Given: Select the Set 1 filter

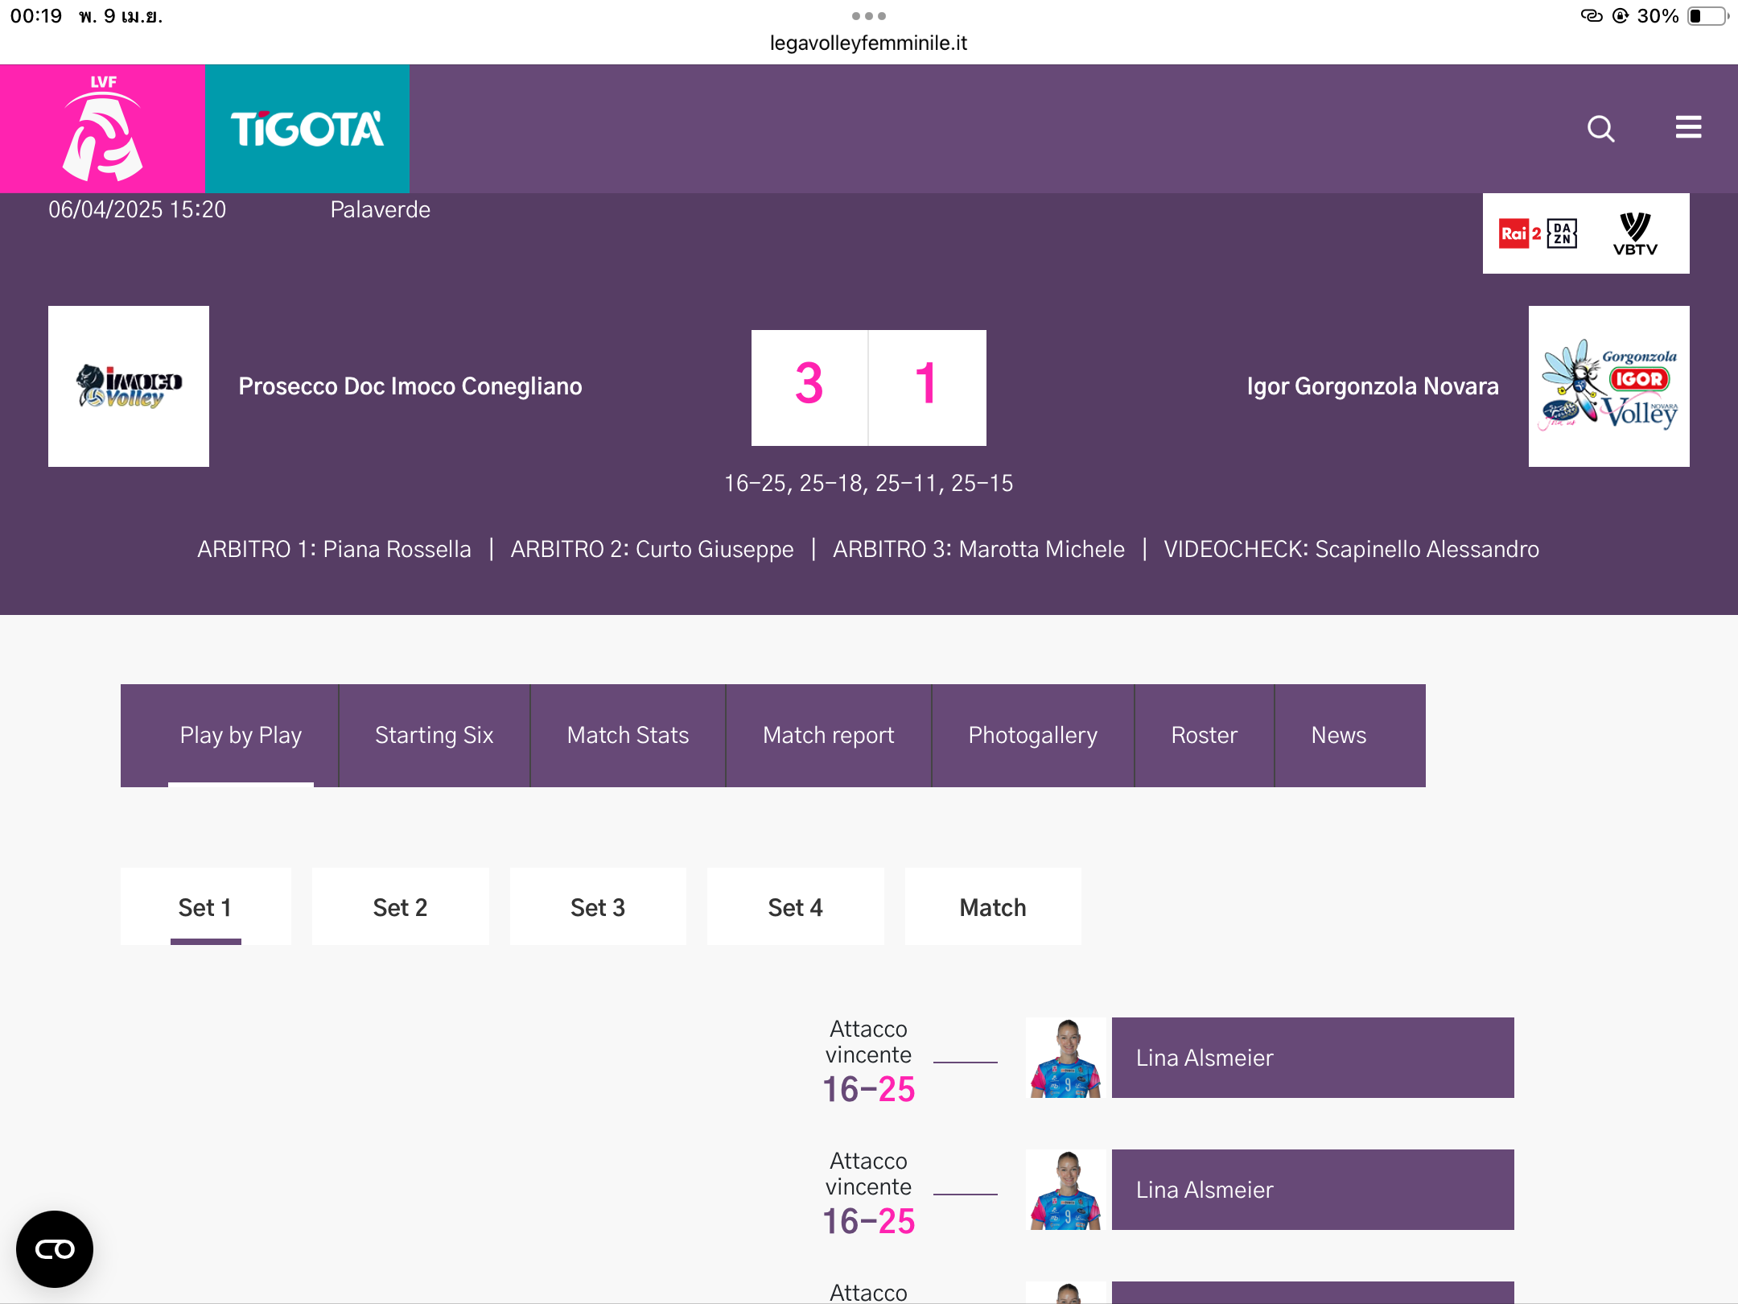Looking at the screenshot, I should pyautogui.click(x=205, y=907).
